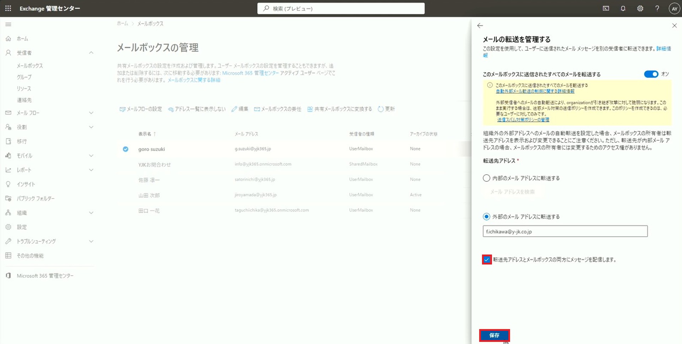Click the 更新 refresh icon
The height and width of the screenshot is (344, 682).
click(x=380, y=109)
